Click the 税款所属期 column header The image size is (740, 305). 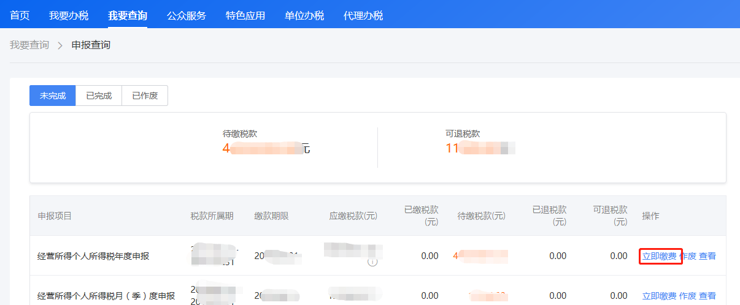click(212, 216)
